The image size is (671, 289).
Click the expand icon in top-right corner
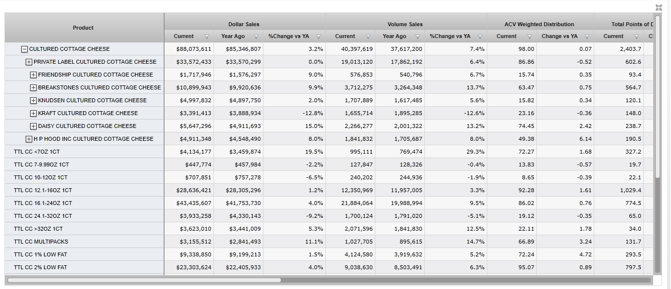(x=658, y=7)
